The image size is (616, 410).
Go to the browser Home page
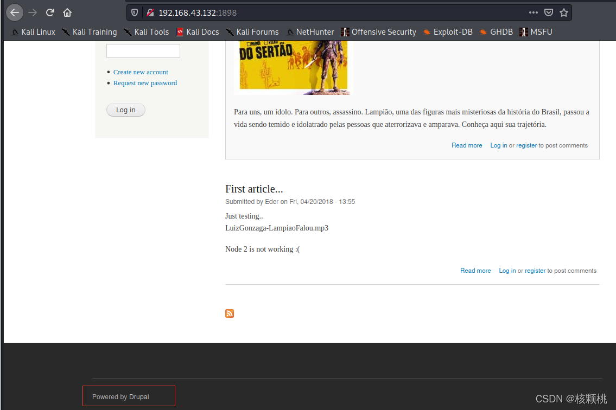[67, 12]
